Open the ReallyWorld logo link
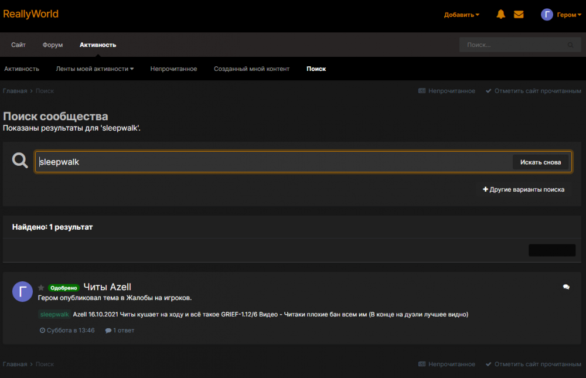The width and height of the screenshot is (586, 378). (30, 14)
